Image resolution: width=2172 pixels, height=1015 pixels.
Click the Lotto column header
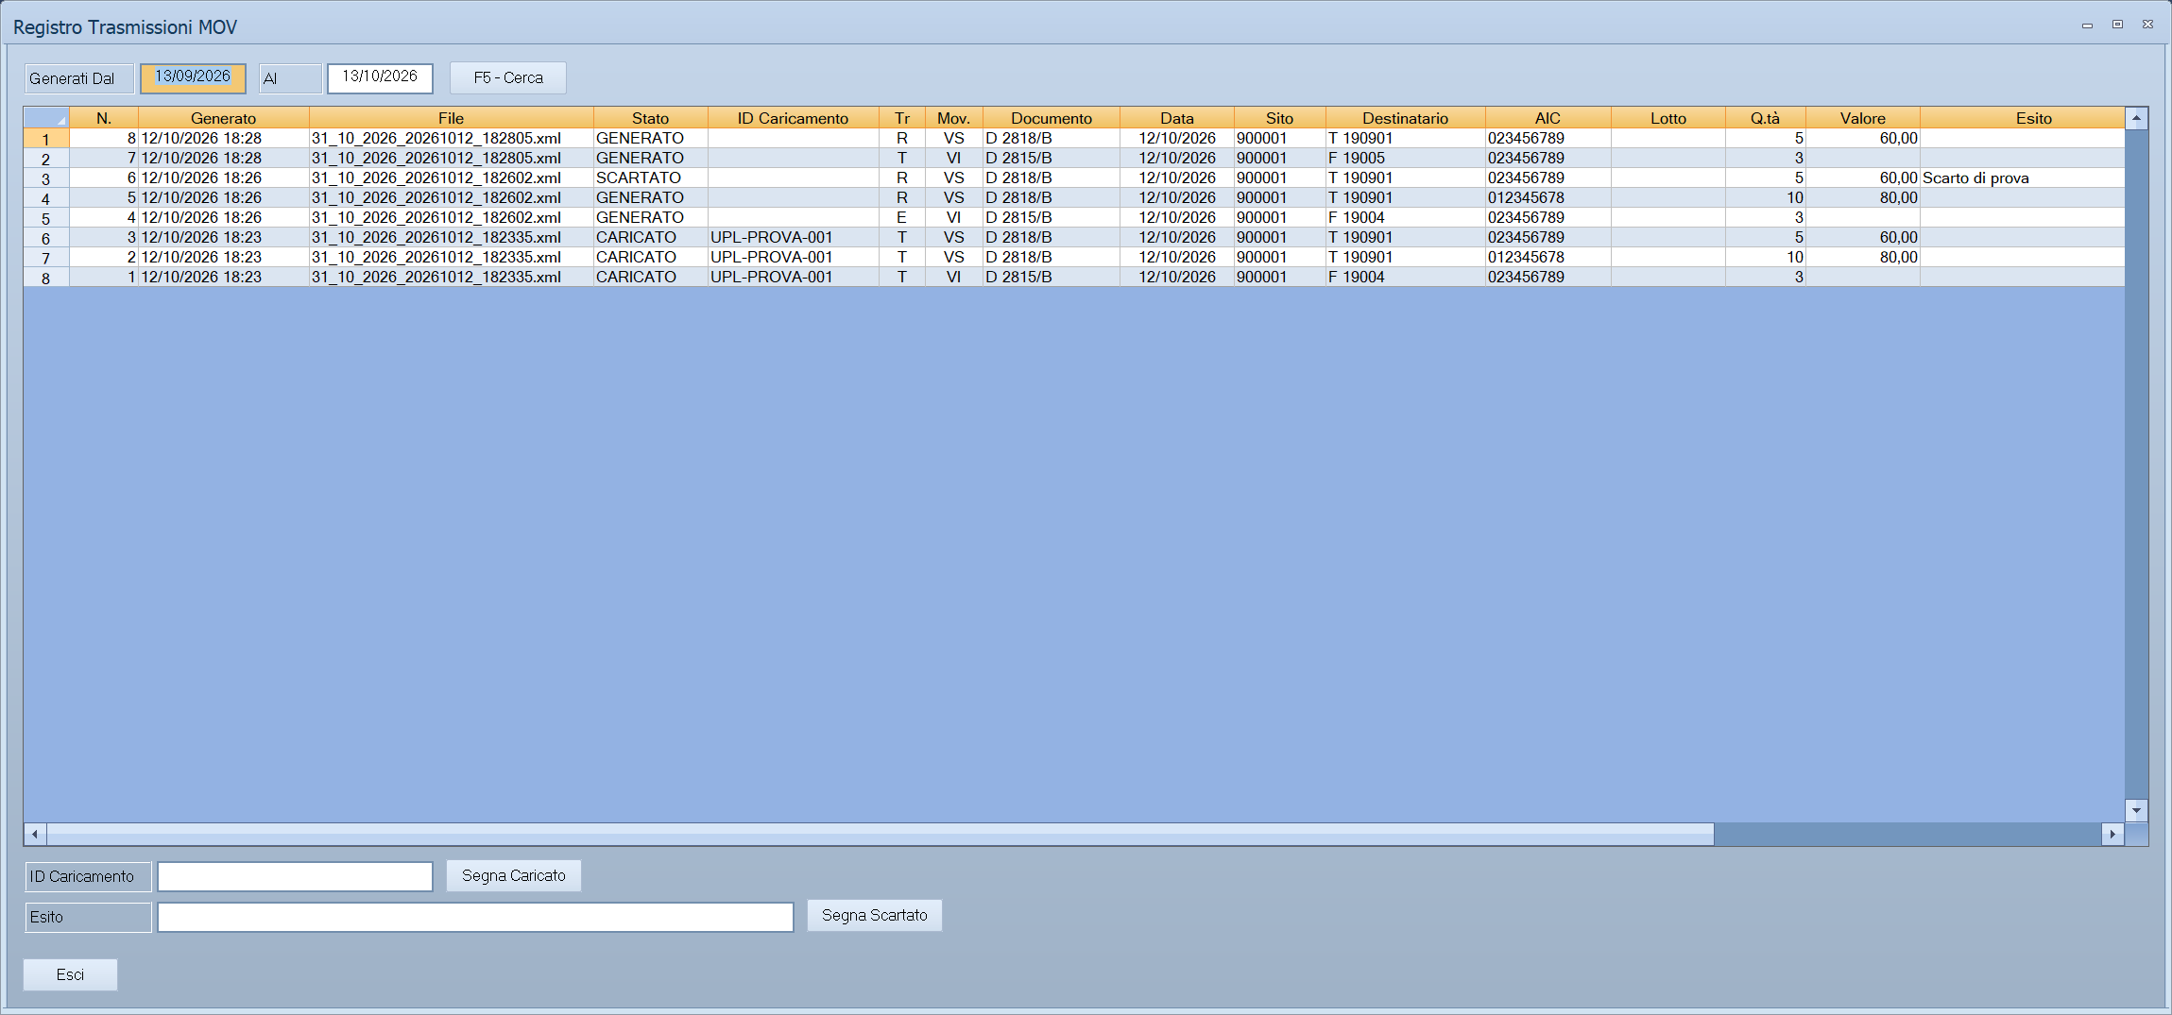(x=1668, y=118)
